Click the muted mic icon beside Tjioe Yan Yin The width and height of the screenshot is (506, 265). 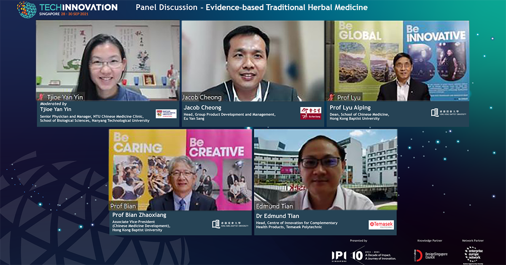(42, 97)
